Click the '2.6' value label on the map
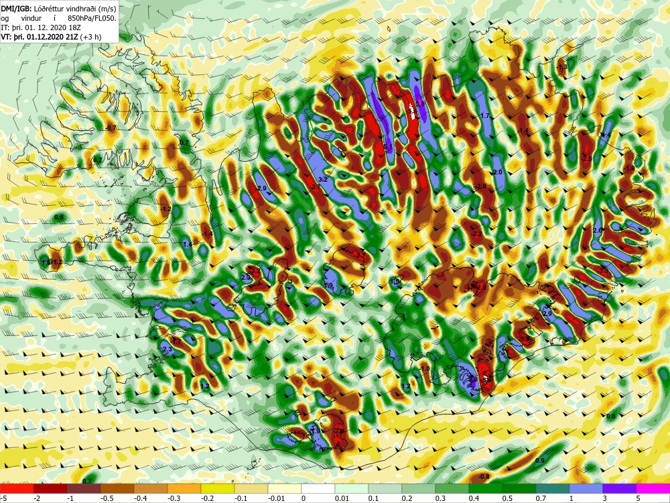This screenshot has height=503, width=670. (x=598, y=230)
